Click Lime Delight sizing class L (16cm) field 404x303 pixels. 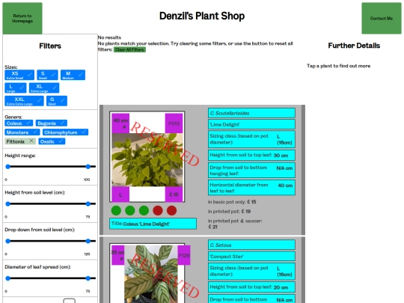(x=251, y=139)
